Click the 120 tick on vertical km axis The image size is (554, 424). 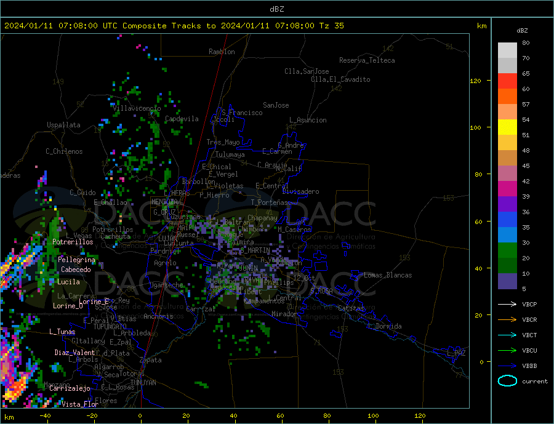(475, 81)
